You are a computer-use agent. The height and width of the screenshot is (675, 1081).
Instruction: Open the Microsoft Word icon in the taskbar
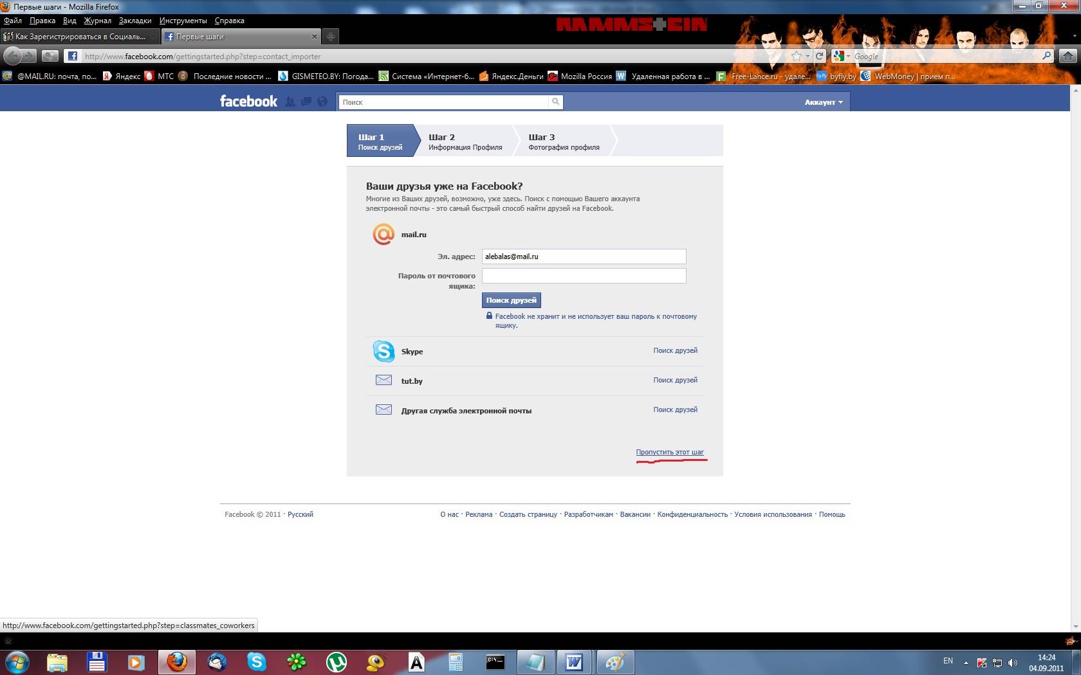click(575, 662)
